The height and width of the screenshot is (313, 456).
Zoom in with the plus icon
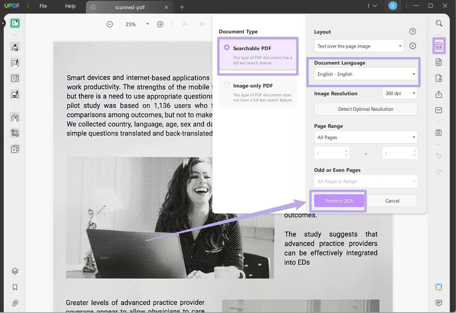pos(160,24)
